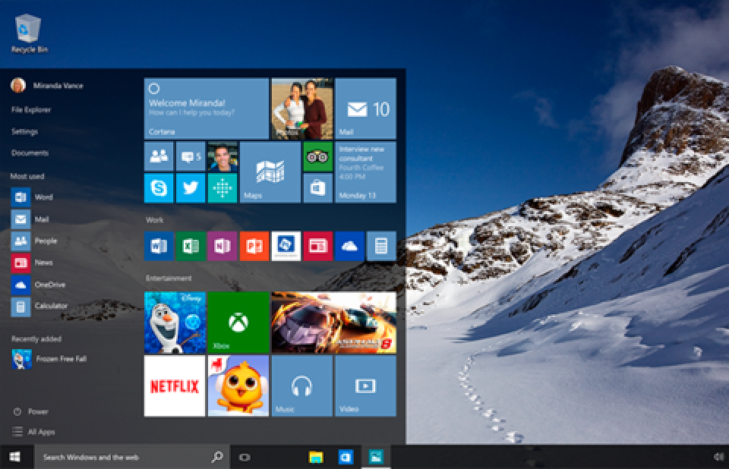The image size is (729, 469).
Task: Launch the Word tile in Work group
Action: click(x=159, y=246)
